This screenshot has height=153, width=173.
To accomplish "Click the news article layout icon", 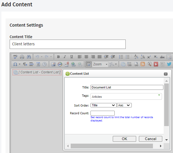I will [162, 64].
